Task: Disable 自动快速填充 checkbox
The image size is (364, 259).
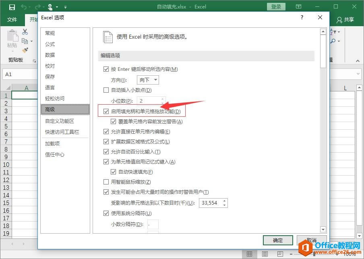Action: pyautogui.click(x=114, y=172)
